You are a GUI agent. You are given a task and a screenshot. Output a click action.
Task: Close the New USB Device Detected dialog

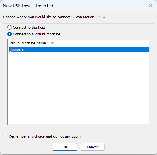(x=151, y=6)
